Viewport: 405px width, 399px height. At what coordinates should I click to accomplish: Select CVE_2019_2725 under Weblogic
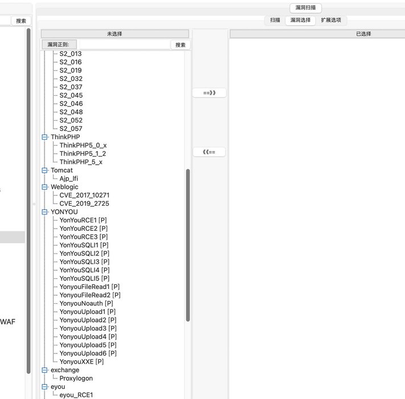click(x=84, y=203)
